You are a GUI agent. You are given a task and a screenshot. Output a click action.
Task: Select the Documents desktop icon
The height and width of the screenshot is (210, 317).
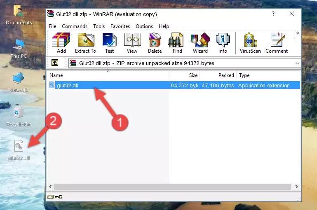pyautogui.click(x=19, y=15)
